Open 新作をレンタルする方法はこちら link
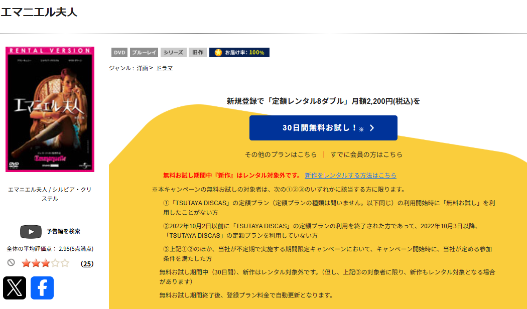Screen dimensions: 527x309 pyautogui.click(x=350, y=176)
